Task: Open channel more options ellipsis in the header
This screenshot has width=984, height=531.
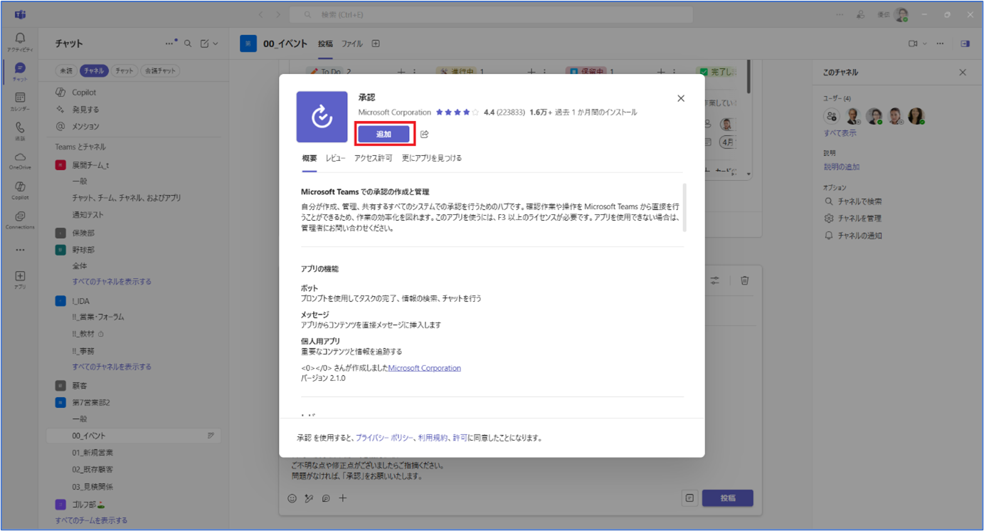Action: click(x=940, y=43)
